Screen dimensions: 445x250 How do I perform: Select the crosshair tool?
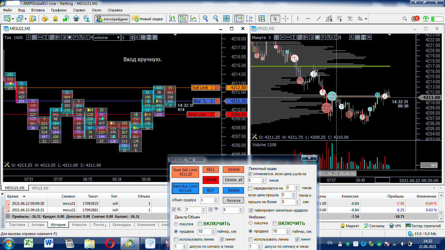click(285, 19)
